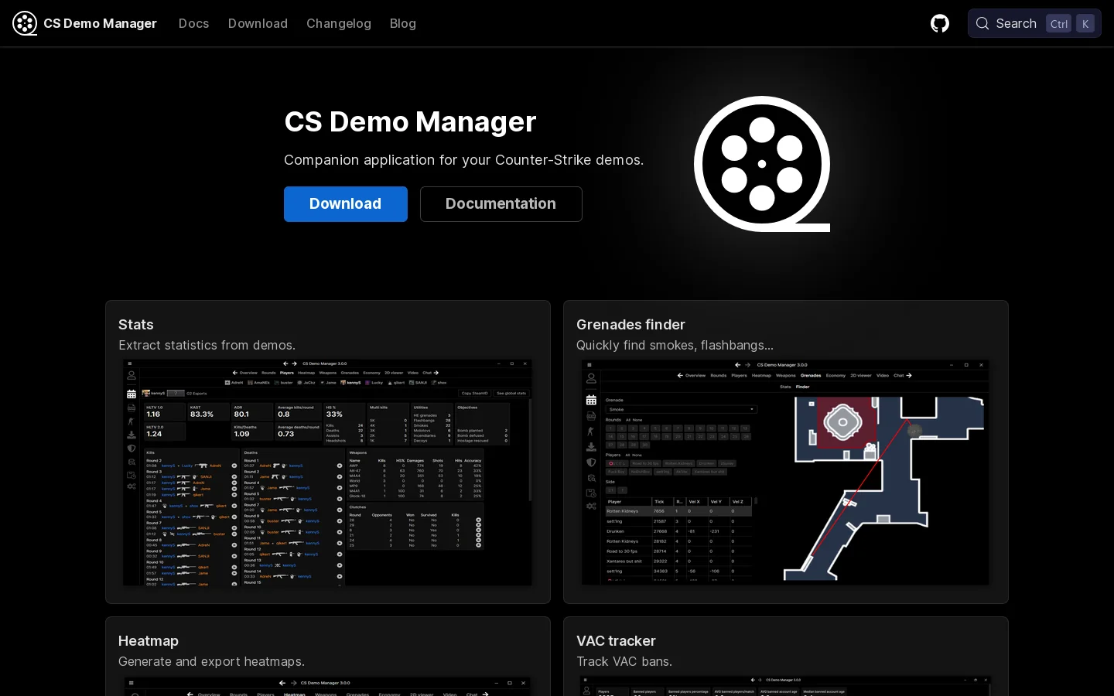Click the Ctrl keyboard shortcut badge
This screenshot has height=696, width=1114.
click(x=1059, y=23)
